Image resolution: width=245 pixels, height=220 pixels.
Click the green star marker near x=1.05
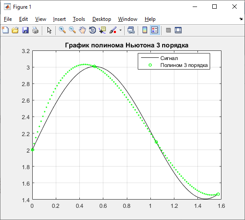pyautogui.click(x=156, y=142)
